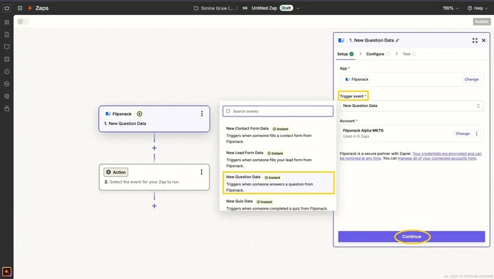Close the New Question Data panel
Viewport: 494px width, 279px height.
point(484,40)
